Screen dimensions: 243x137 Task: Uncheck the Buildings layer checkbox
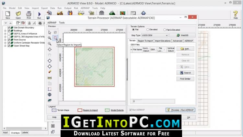pyautogui.click(x=9, y=31)
